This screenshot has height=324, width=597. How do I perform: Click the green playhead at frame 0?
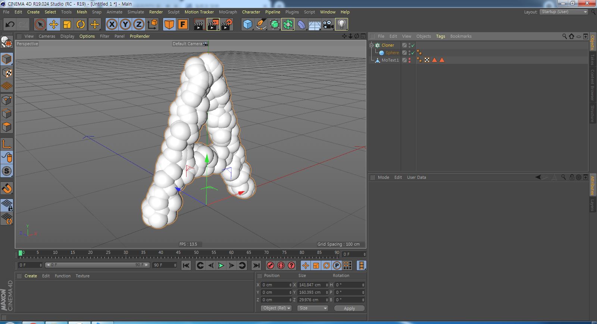click(20, 253)
